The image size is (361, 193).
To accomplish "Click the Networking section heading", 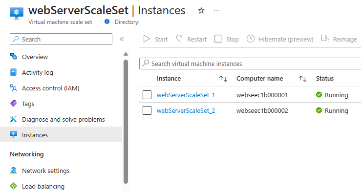I will [27, 154].
